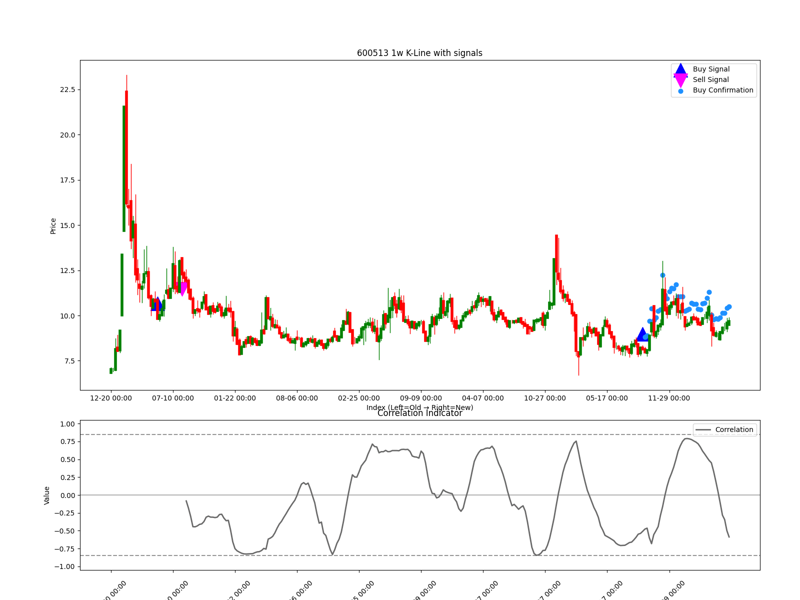Click the '08-06 00:00' date tick label
Image resolution: width=800 pixels, height=600 pixels.
point(297,398)
